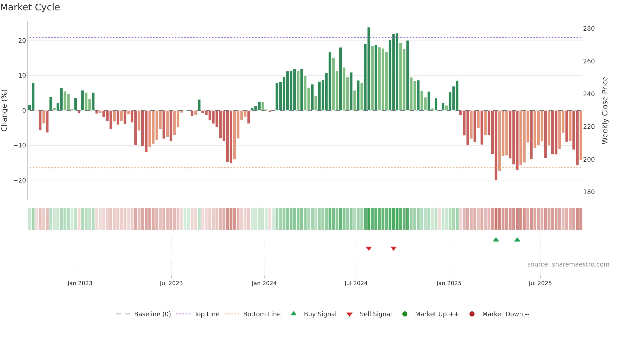Click the Change (%) axis title
Image resolution: width=618 pixels, height=348 pixels.
pos(4,110)
